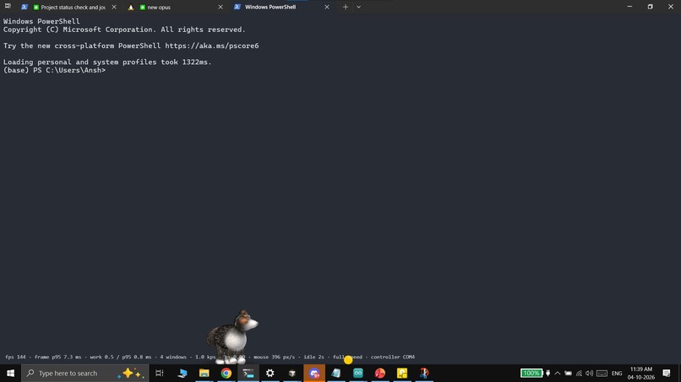Click the power plug tray icon
This screenshot has width=681, height=382.
pos(548,373)
